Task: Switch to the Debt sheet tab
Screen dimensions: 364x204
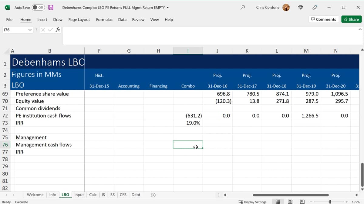Action: (x=136, y=195)
